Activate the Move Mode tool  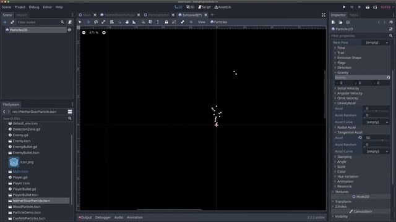[88, 22]
